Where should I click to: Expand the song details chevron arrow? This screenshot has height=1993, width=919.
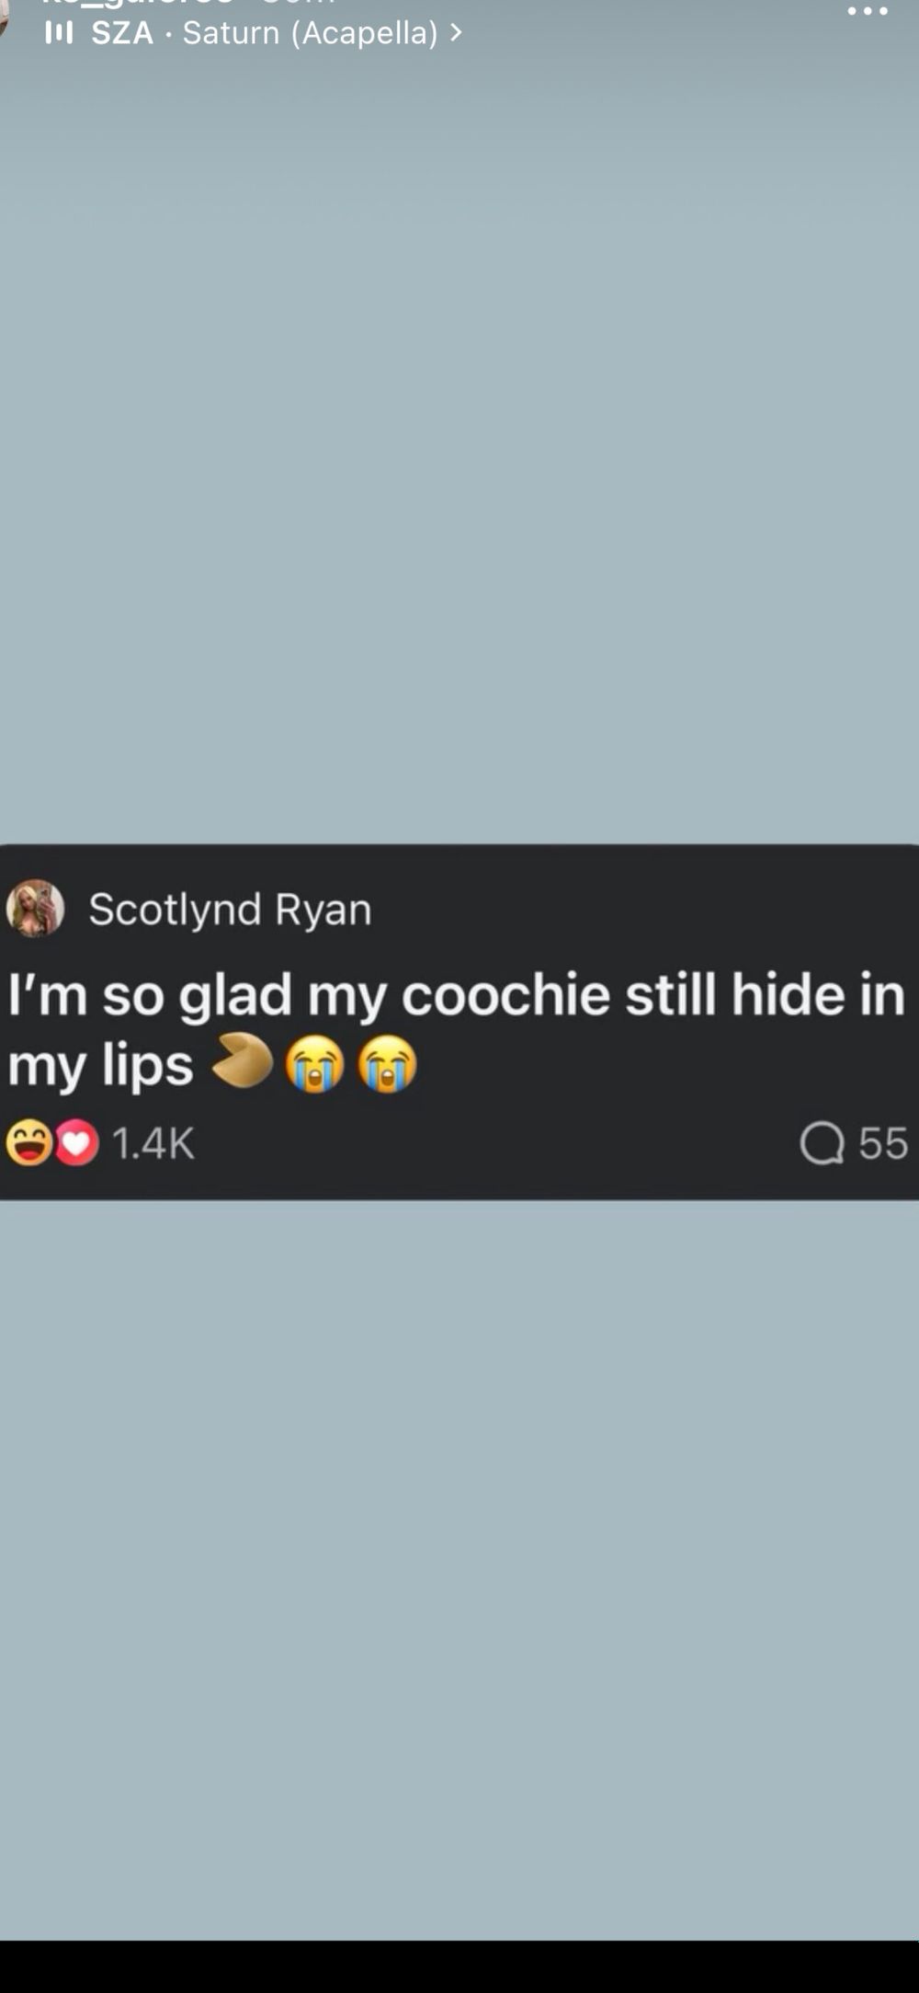click(456, 33)
